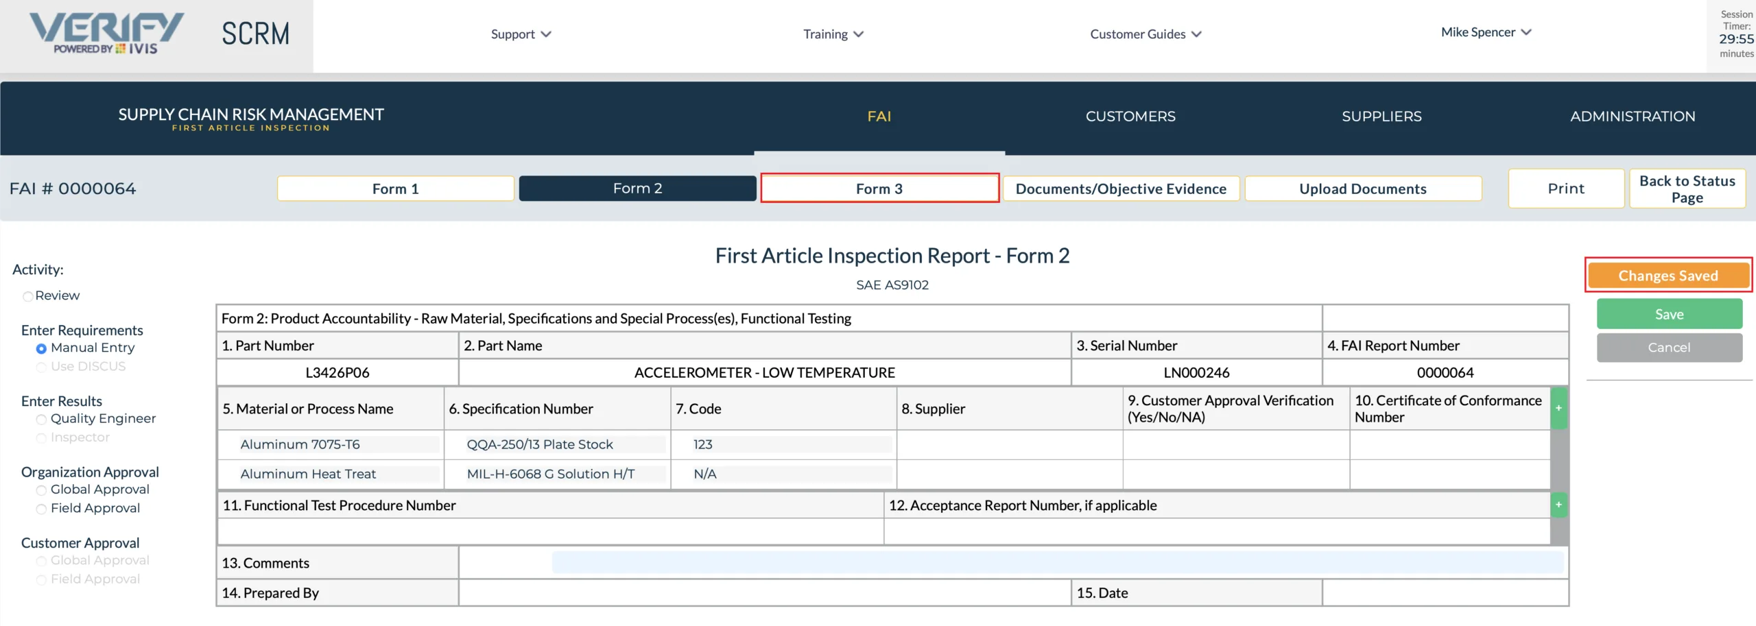The image size is (1756, 626).
Task: Select Global Approval under Organization Approval
Action: (41, 490)
